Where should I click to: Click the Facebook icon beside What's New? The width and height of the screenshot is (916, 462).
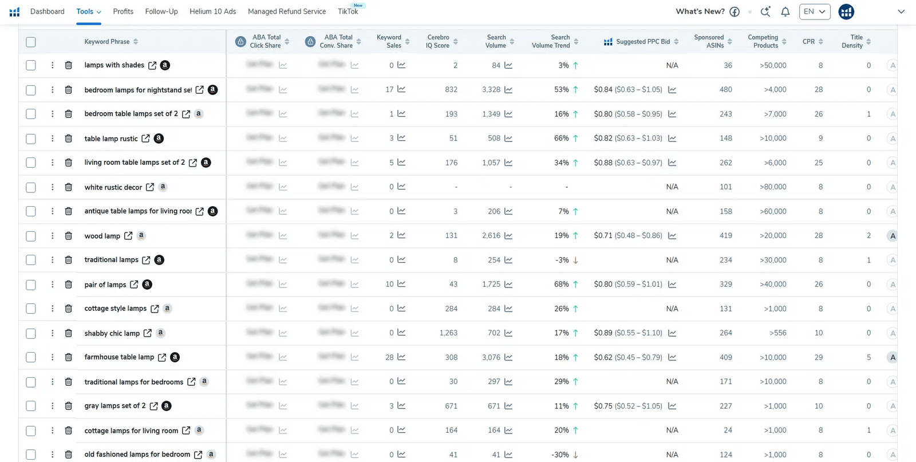[x=735, y=11]
